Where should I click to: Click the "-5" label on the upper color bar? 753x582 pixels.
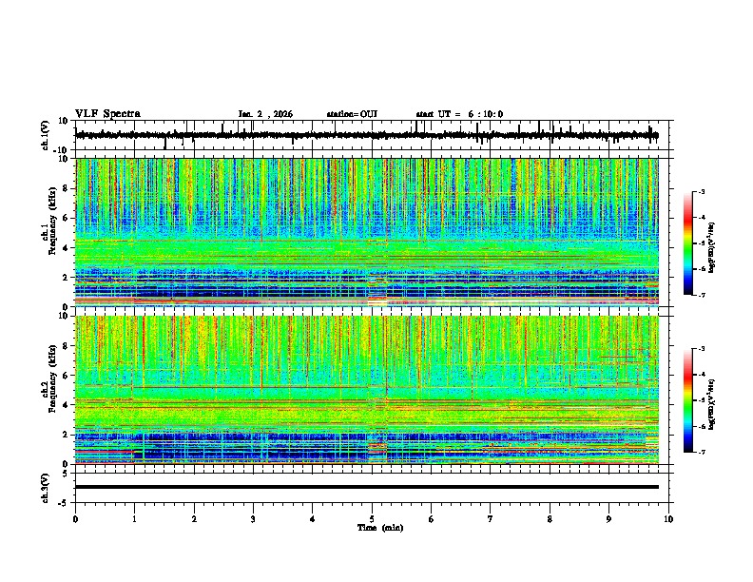coord(701,243)
